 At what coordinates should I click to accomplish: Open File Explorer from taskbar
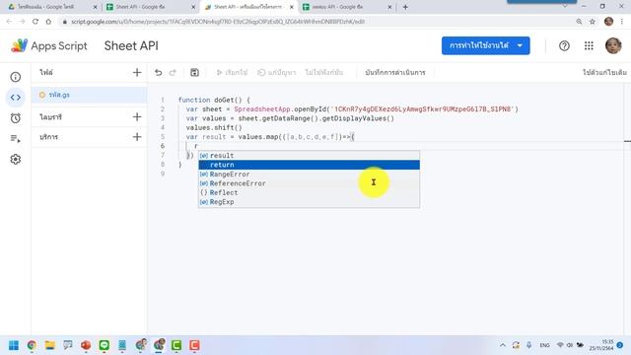[50, 345]
